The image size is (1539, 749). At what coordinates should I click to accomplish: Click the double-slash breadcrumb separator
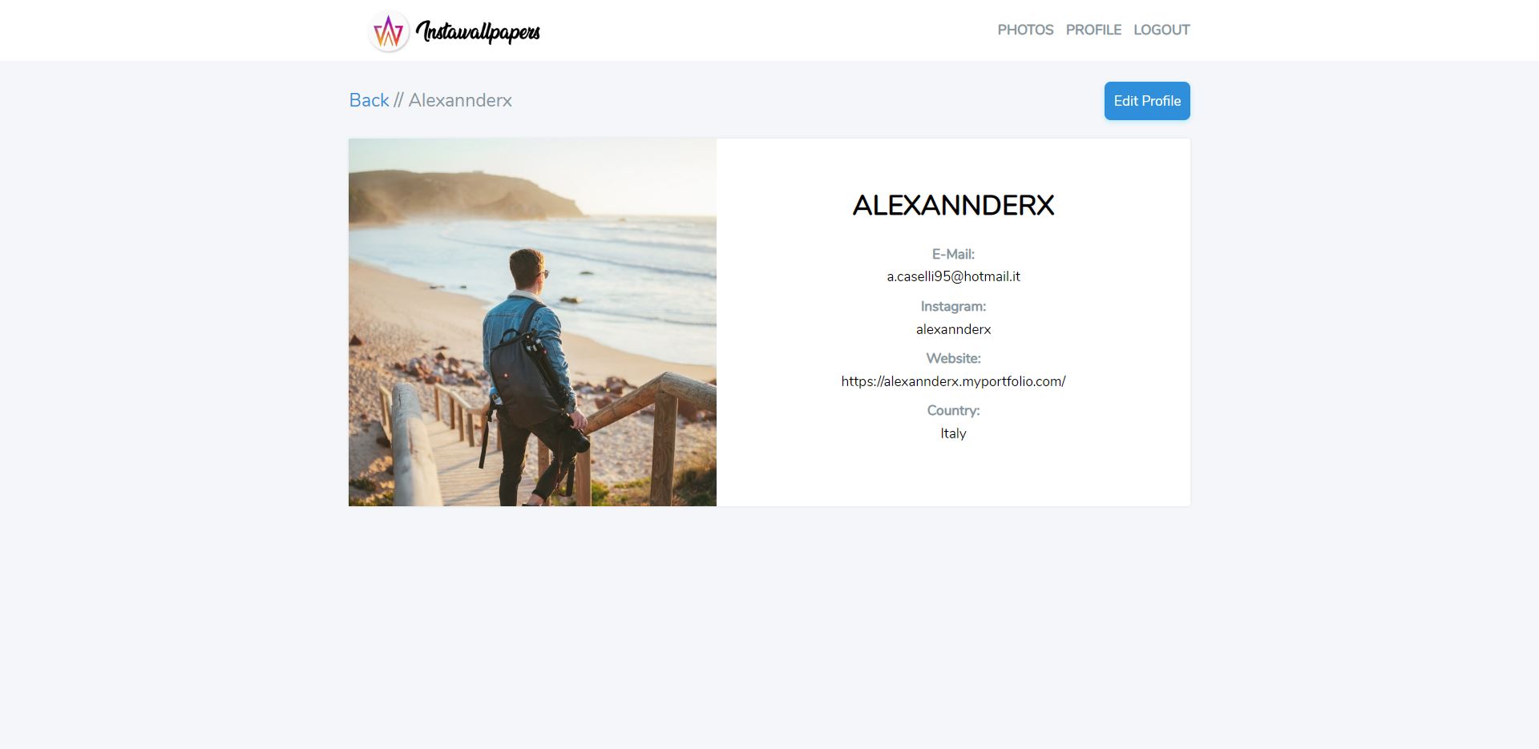click(x=398, y=100)
